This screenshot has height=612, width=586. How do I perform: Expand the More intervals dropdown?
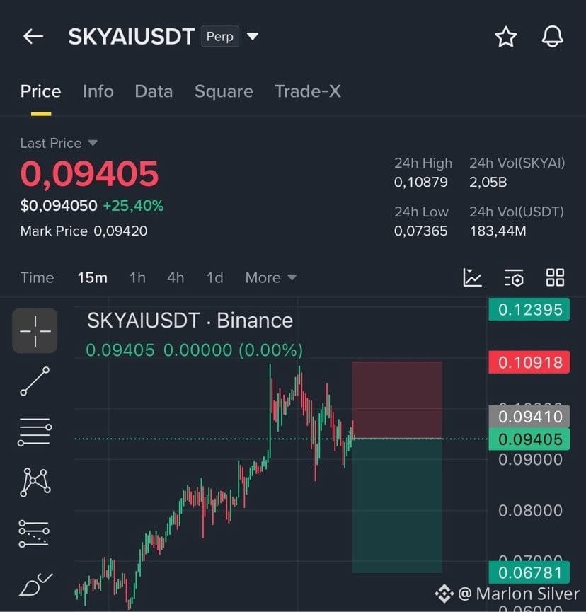pos(271,278)
